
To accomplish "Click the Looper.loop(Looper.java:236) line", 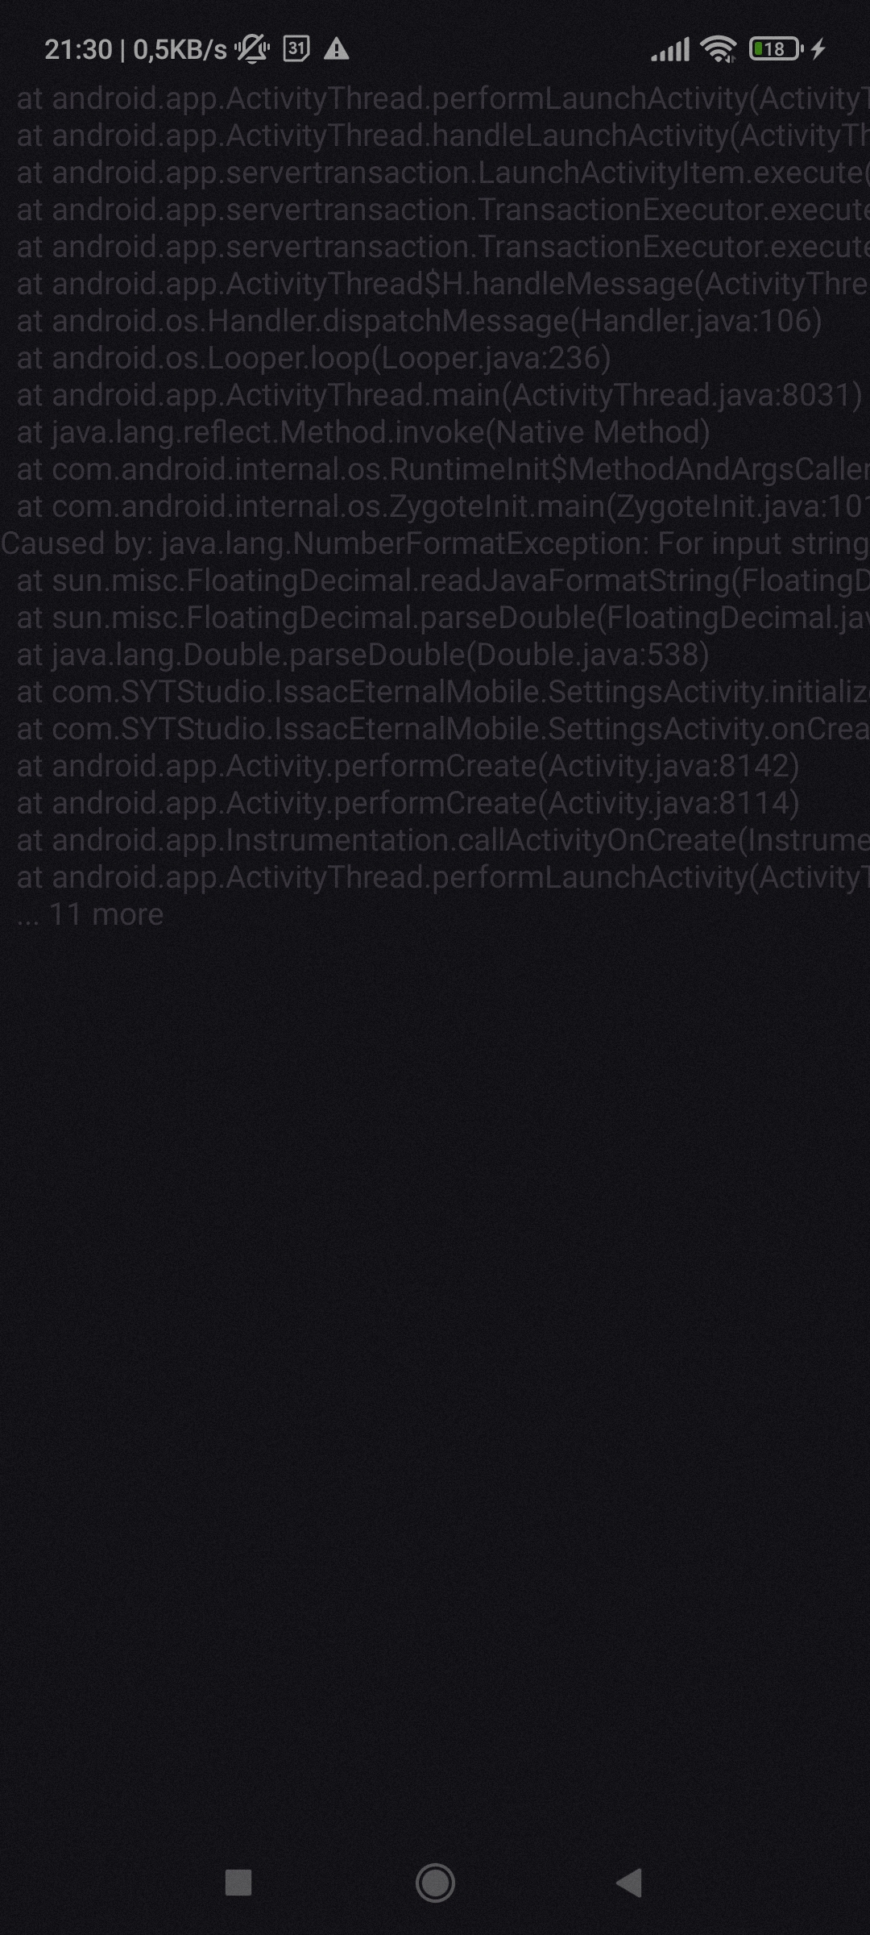I will pyautogui.click(x=314, y=358).
